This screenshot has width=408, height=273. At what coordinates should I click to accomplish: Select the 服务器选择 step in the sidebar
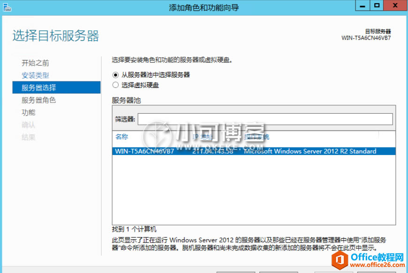click(56, 87)
